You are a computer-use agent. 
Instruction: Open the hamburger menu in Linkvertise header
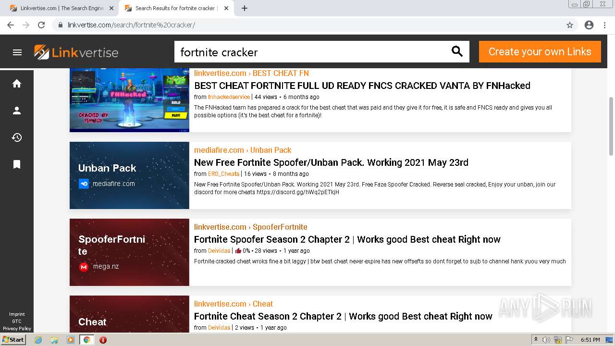click(x=17, y=52)
